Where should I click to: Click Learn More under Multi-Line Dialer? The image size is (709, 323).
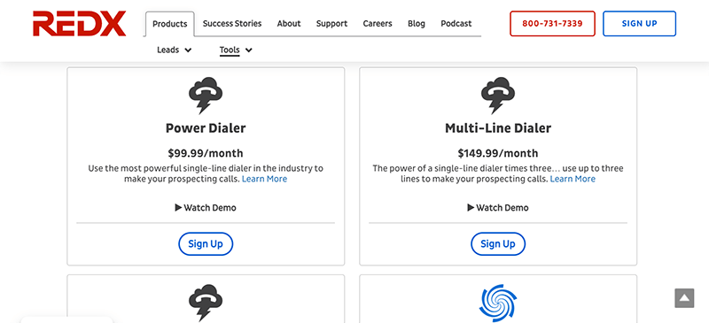coord(573,179)
